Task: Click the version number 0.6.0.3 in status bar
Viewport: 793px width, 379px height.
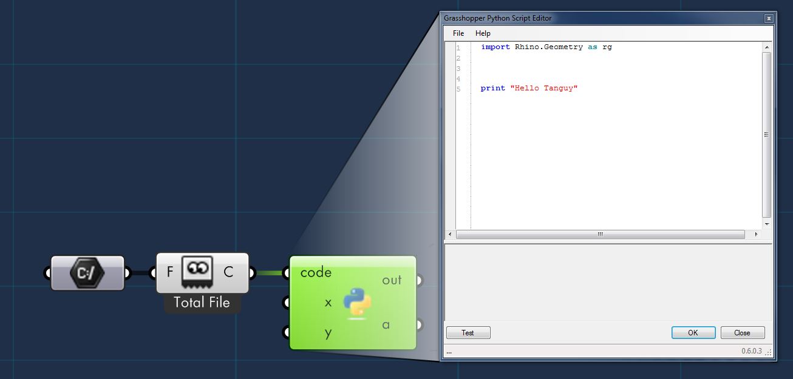Action: click(x=752, y=351)
